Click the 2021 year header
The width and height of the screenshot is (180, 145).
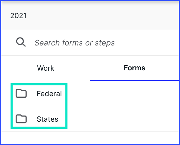pyautogui.click(x=18, y=16)
